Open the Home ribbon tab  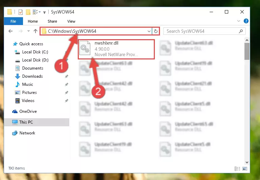33,21
